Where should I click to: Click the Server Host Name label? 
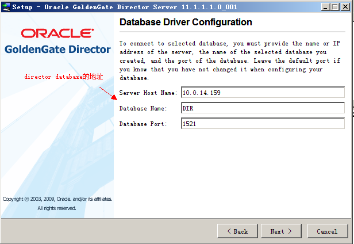[x=148, y=93]
